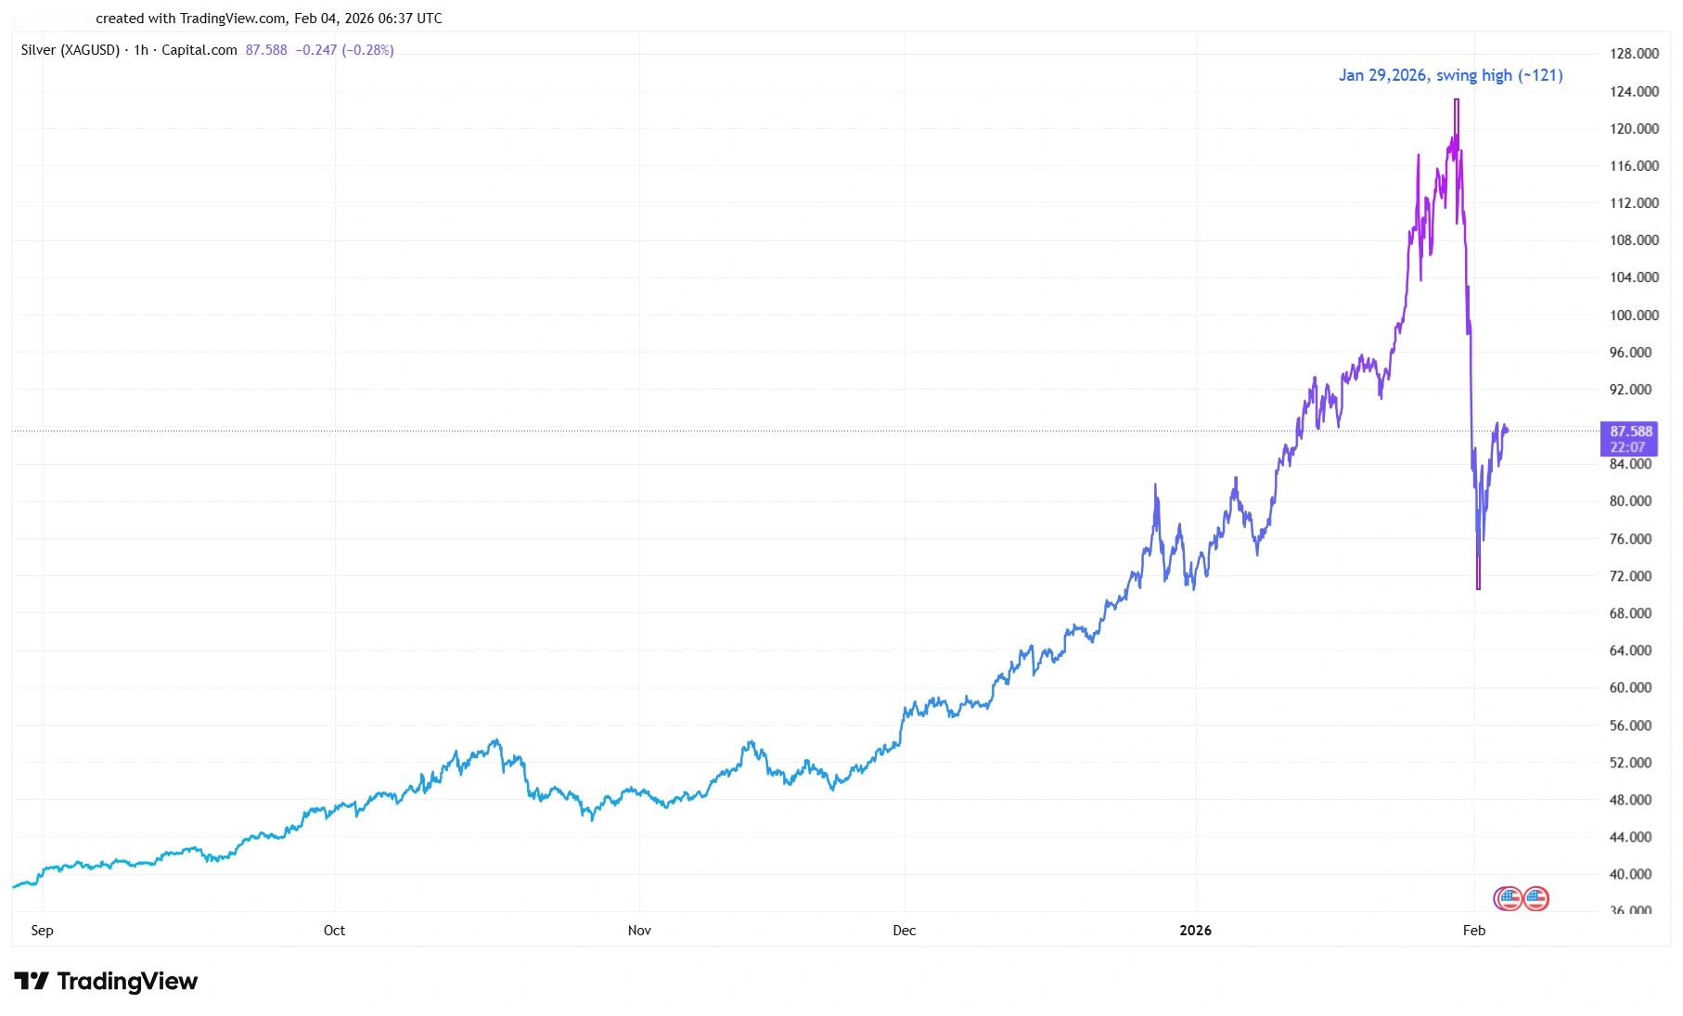Open the right US flag economic event
Viewport: 1683px width, 1016px height.
pyautogui.click(x=1535, y=898)
